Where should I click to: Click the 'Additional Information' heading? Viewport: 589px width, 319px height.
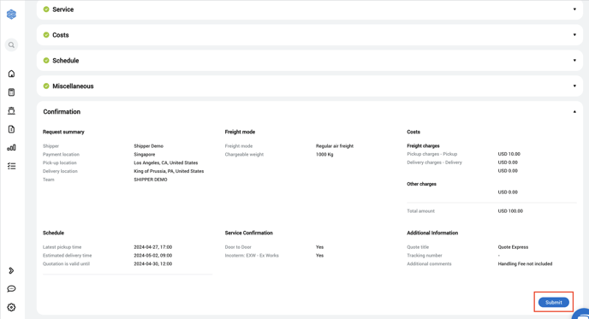(432, 233)
